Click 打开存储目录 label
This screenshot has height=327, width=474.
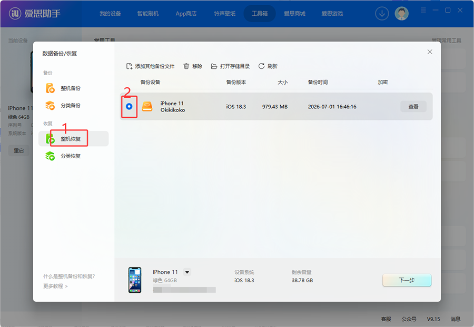(x=235, y=66)
